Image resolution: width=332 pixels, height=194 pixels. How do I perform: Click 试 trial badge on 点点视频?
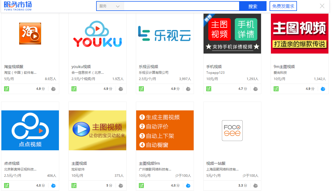click(x=7, y=186)
